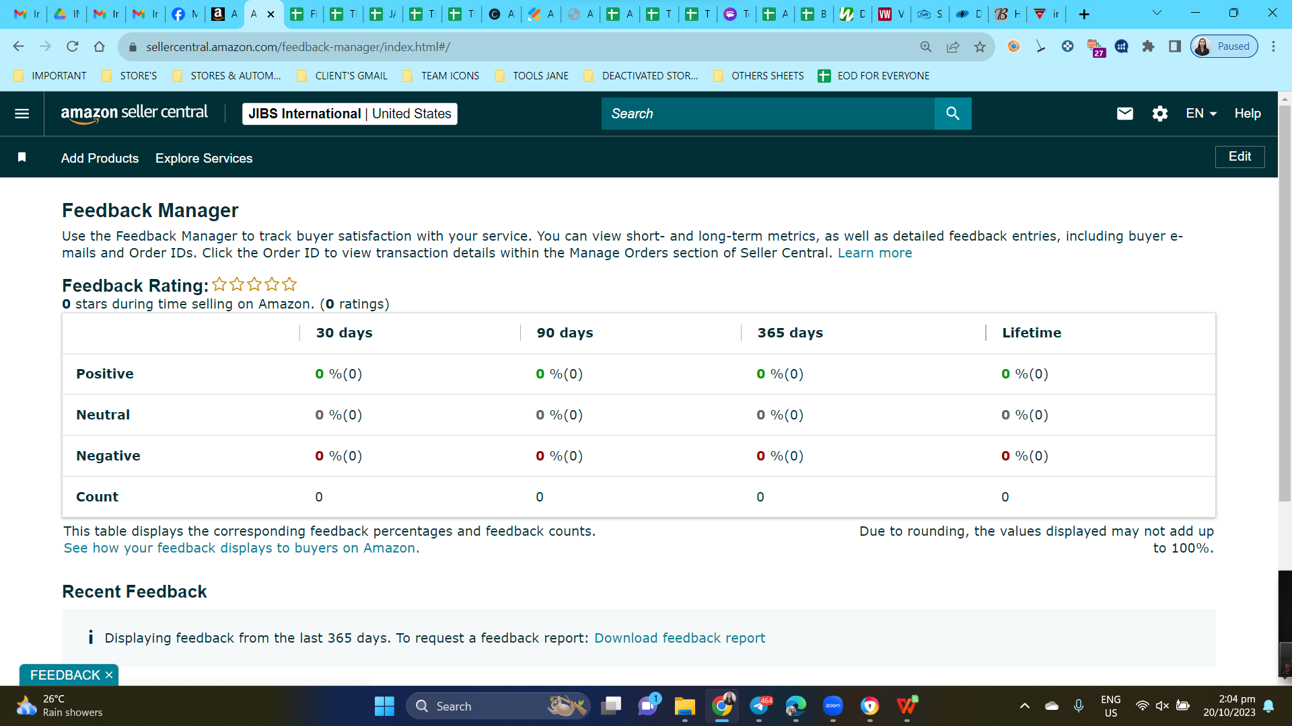The width and height of the screenshot is (1292, 726).
Task: Click the Learn more link
Action: (x=875, y=253)
